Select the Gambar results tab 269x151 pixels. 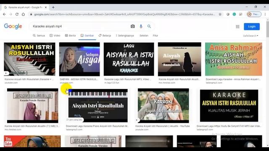click(x=87, y=36)
